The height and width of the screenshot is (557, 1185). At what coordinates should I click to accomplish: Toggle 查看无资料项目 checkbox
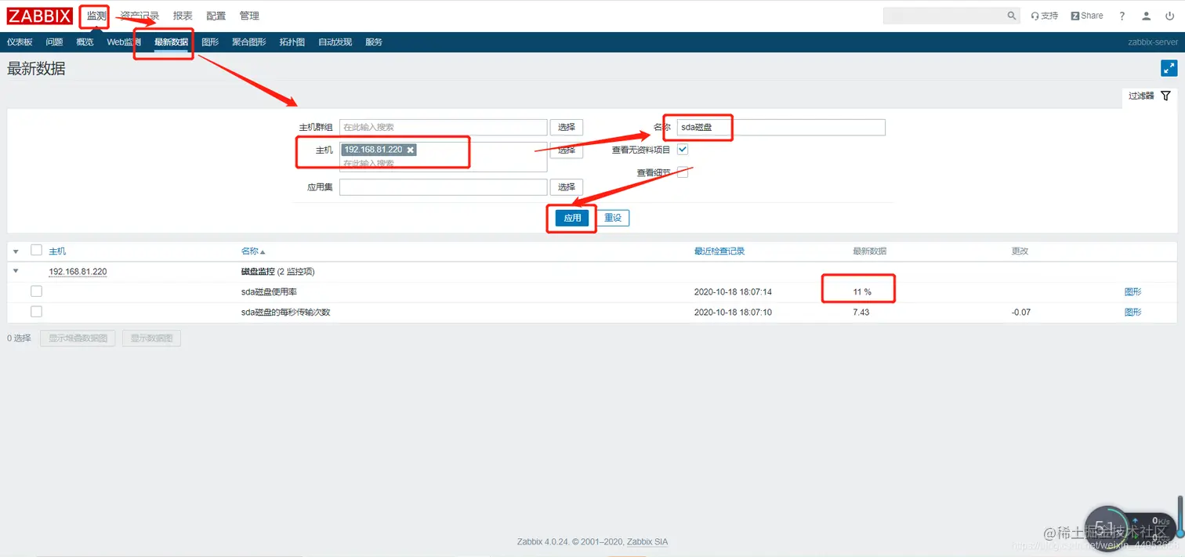pyautogui.click(x=683, y=150)
